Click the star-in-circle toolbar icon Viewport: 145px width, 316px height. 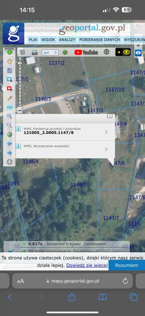(106, 52)
